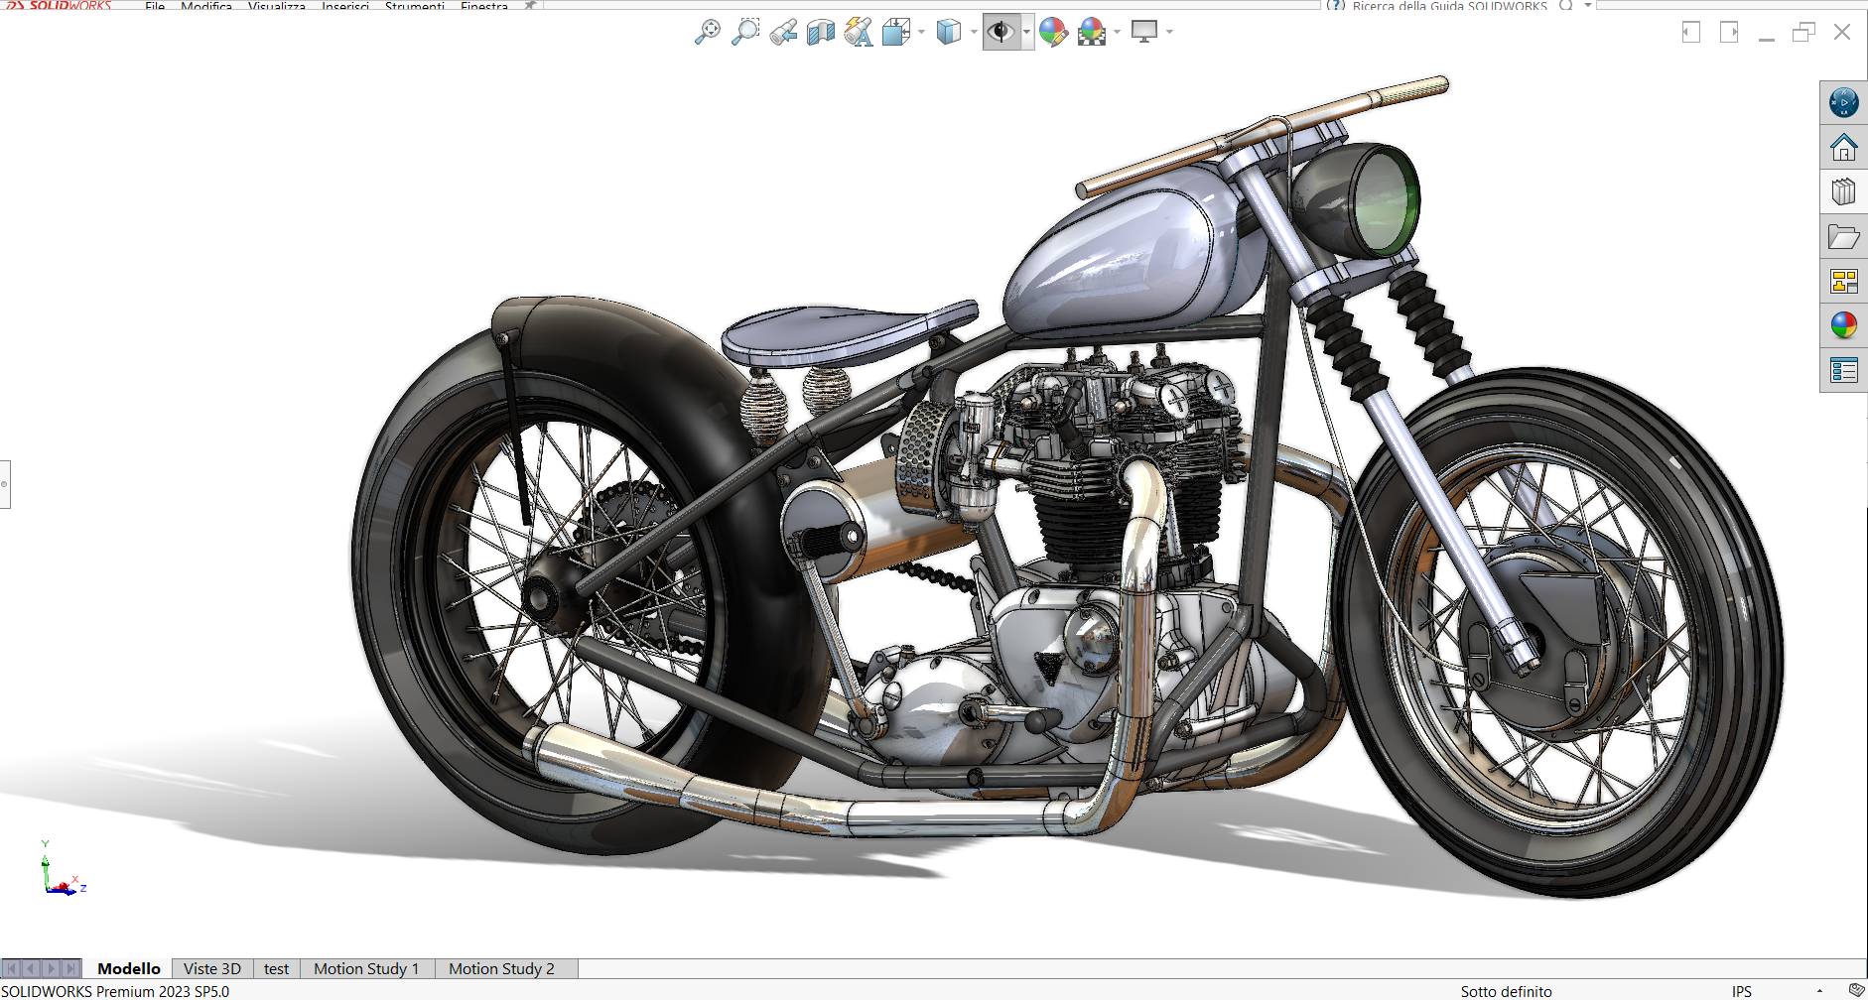
Task: Open the Visualizza menu
Action: (277, 5)
